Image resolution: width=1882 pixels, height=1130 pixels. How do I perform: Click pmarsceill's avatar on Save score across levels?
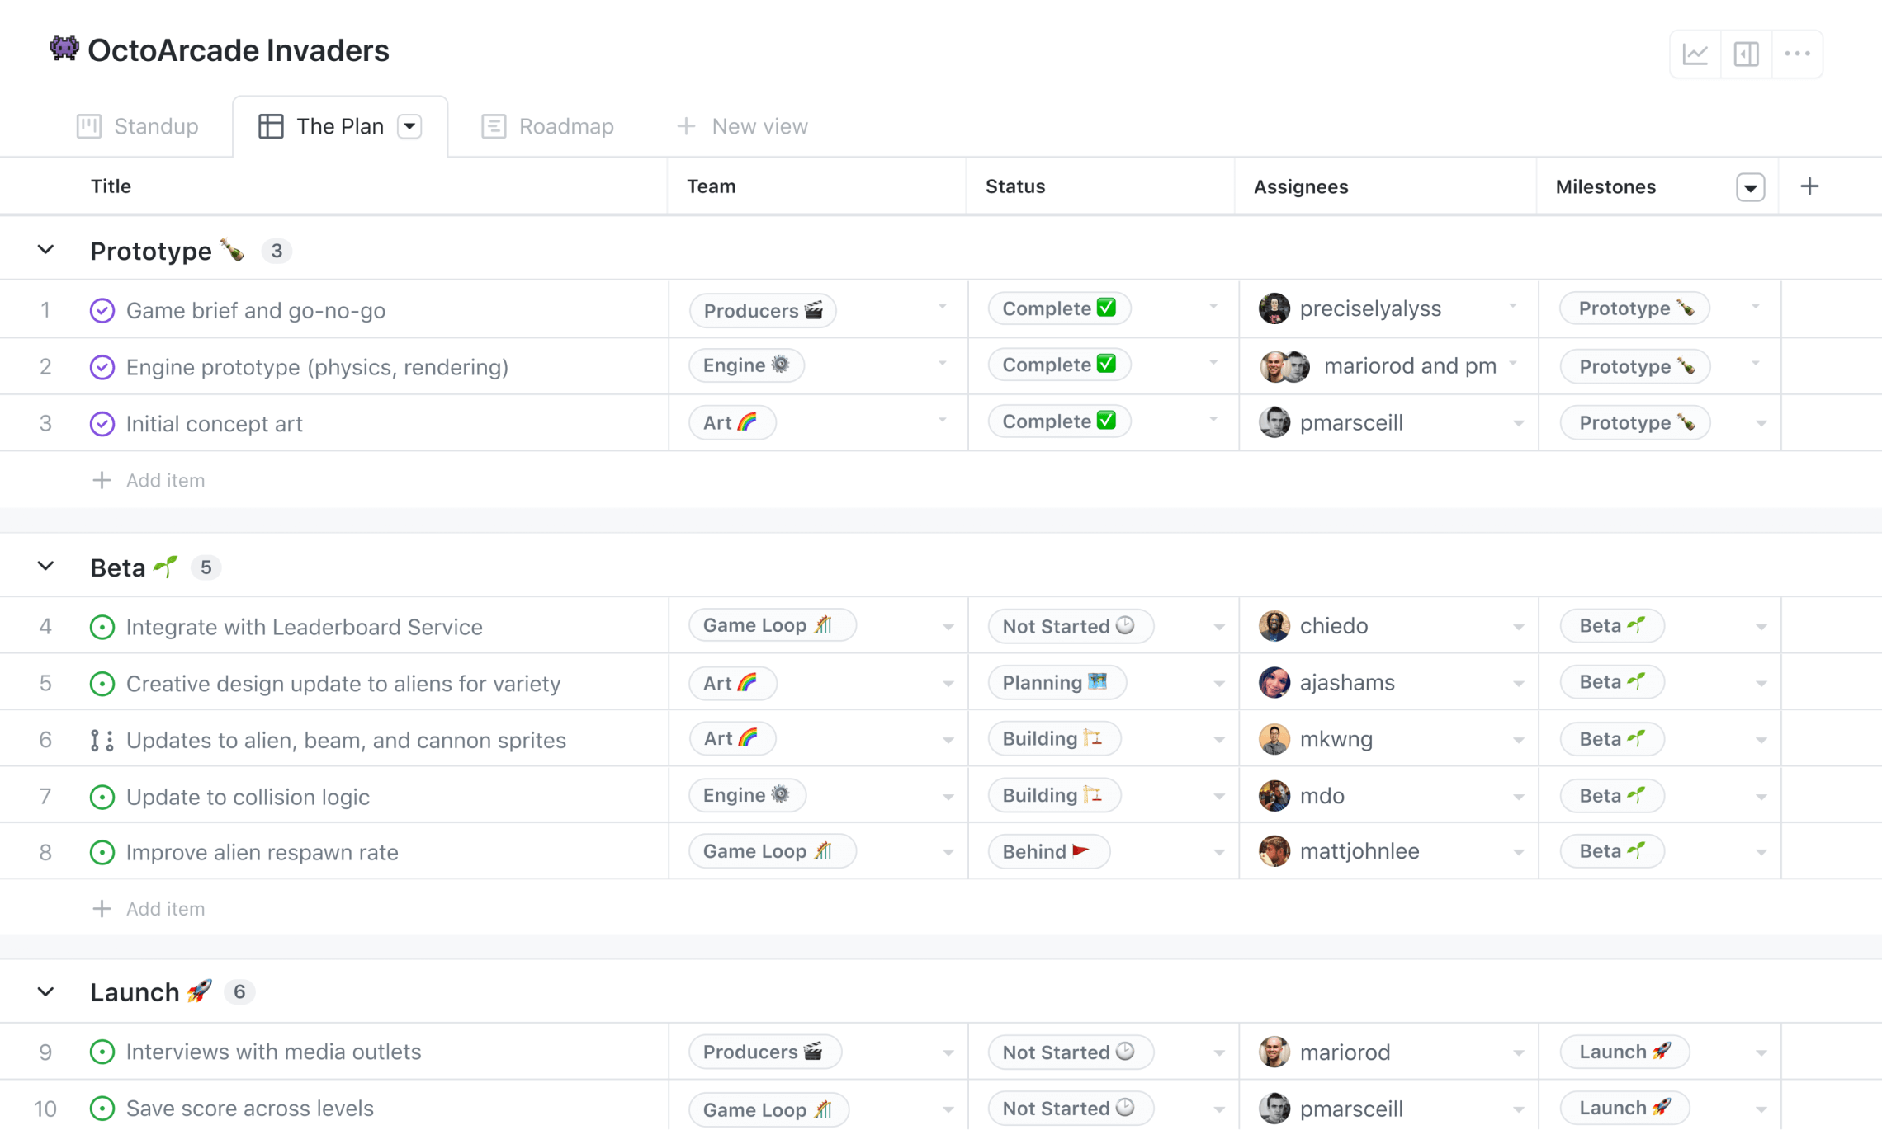(x=1274, y=1108)
